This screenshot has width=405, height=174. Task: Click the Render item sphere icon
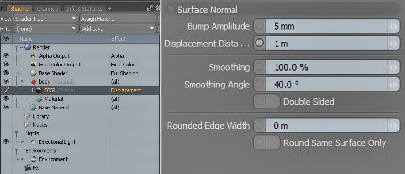(x=27, y=47)
